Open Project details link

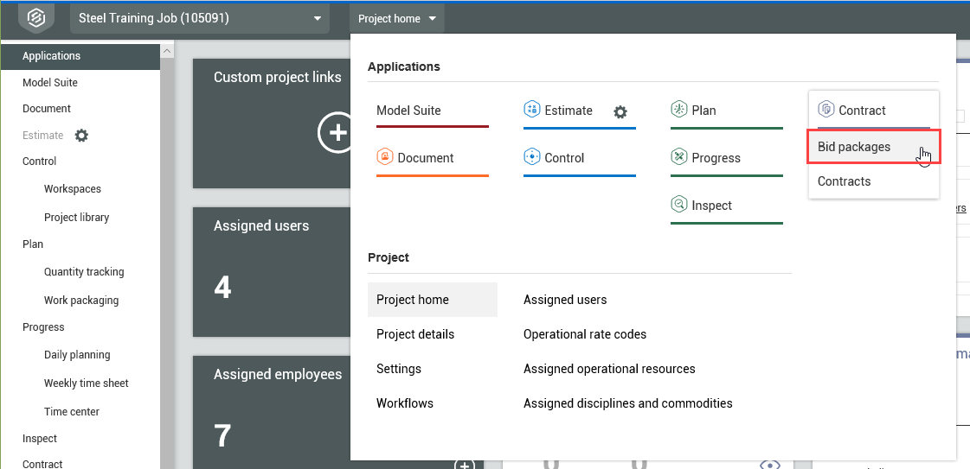pyautogui.click(x=414, y=334)
